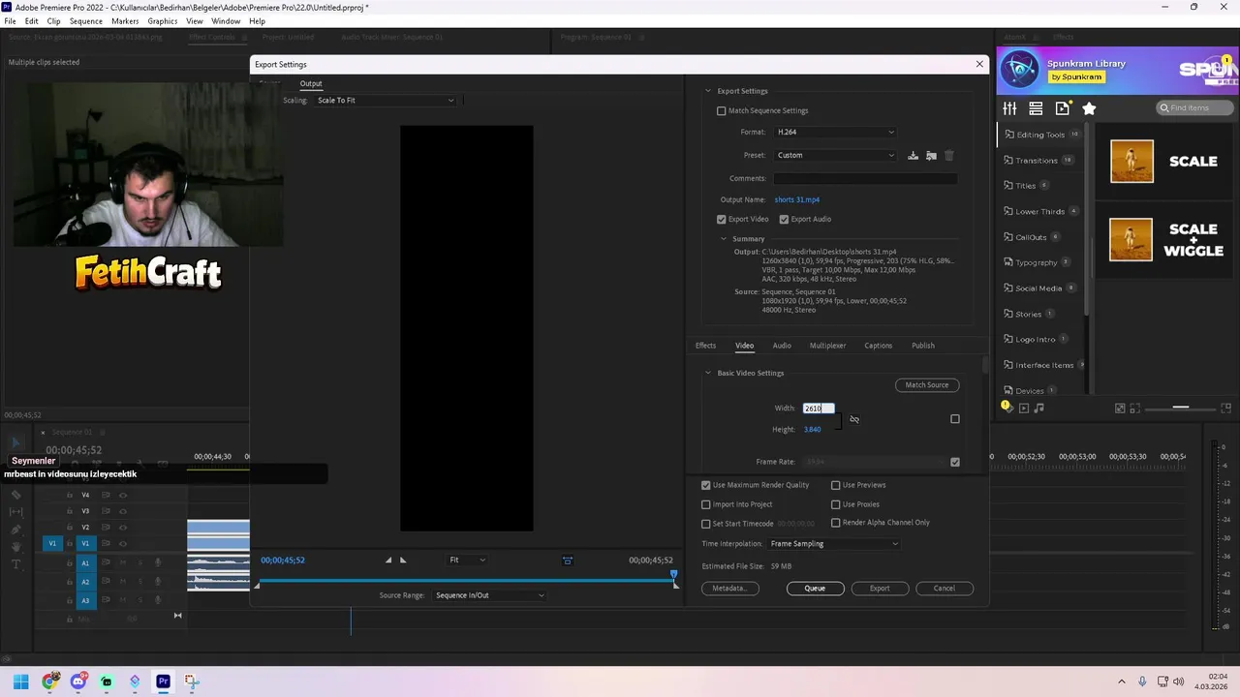
Task: Select the Razor tool in timeline
Action: point(15,495)
